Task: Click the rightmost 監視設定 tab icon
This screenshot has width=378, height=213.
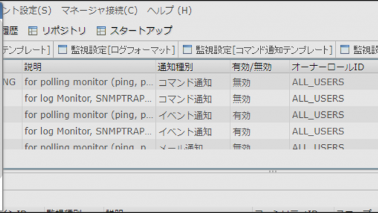Action: point(344,50)
